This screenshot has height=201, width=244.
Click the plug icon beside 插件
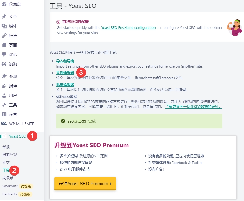click(x=4, y=86)
